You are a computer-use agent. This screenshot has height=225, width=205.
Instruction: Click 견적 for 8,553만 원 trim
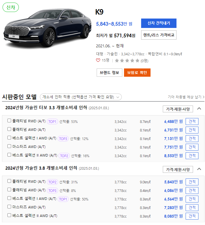coord(192,156)
